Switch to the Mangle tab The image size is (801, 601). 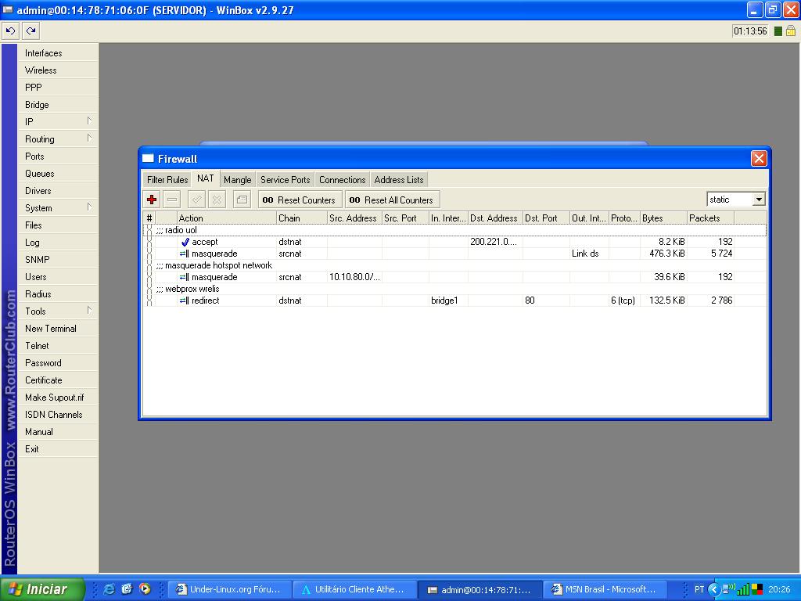pyautogui.click(x=238, y=180)
